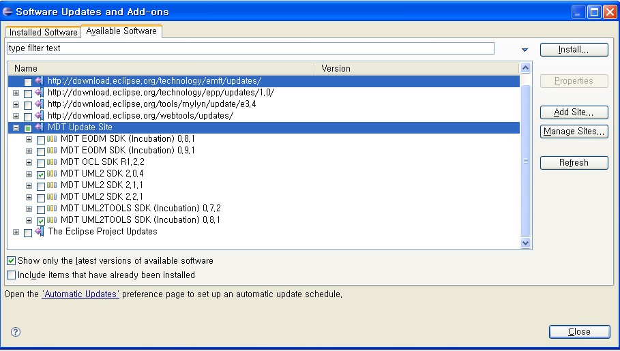Check MDT EODM SDK (Incubation) 0.8.1
620x351 pixels.
[41, 140]
